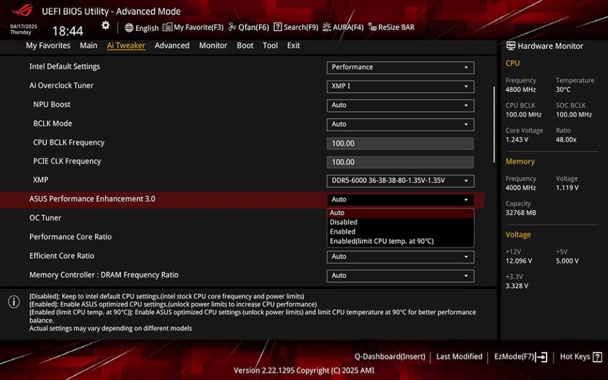Screen dimensions: 608x380
Task: Open the Tool tab
Action: 270,46
